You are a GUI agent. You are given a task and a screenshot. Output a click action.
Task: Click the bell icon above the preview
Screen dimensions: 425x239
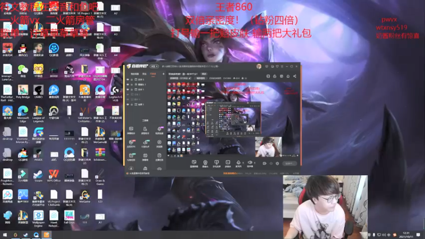coord(288,76)
